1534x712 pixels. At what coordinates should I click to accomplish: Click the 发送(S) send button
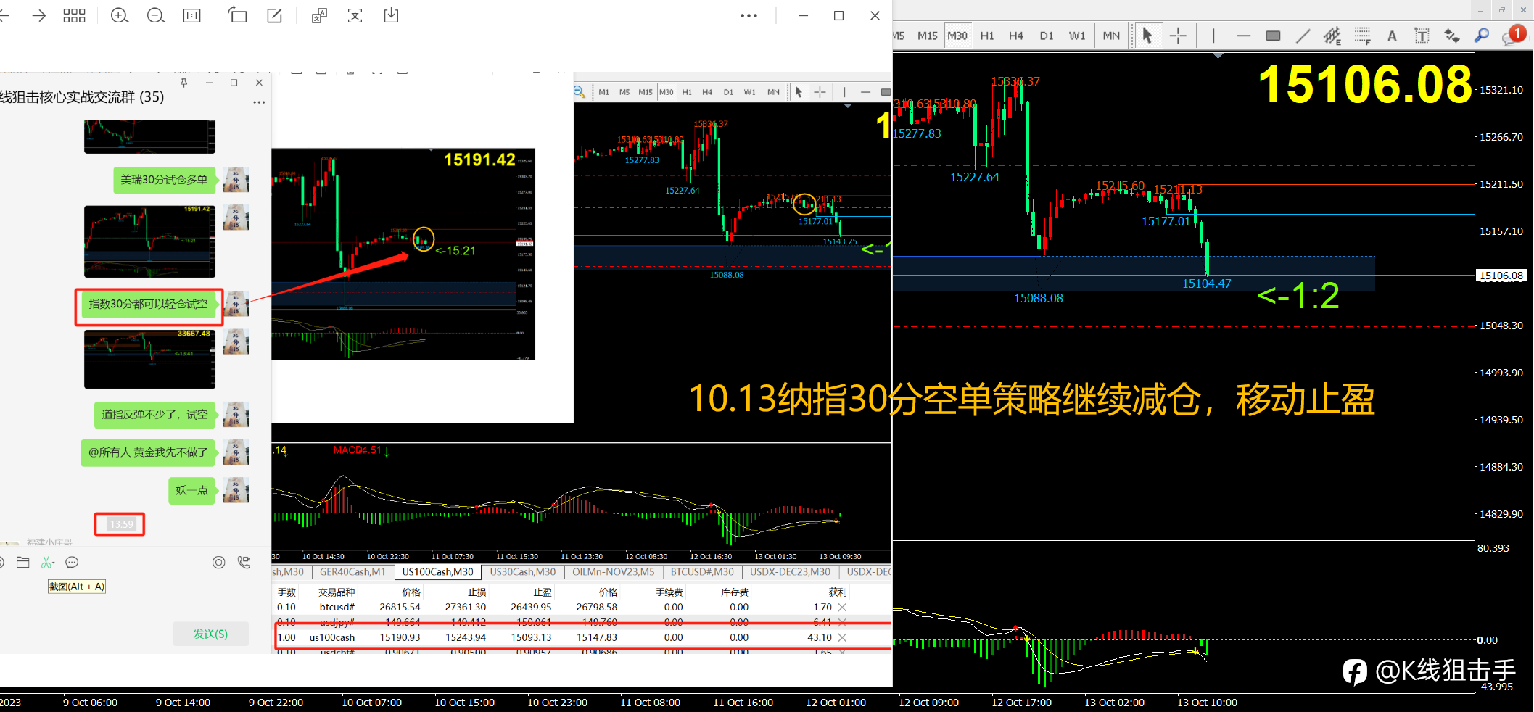point(210,634)
